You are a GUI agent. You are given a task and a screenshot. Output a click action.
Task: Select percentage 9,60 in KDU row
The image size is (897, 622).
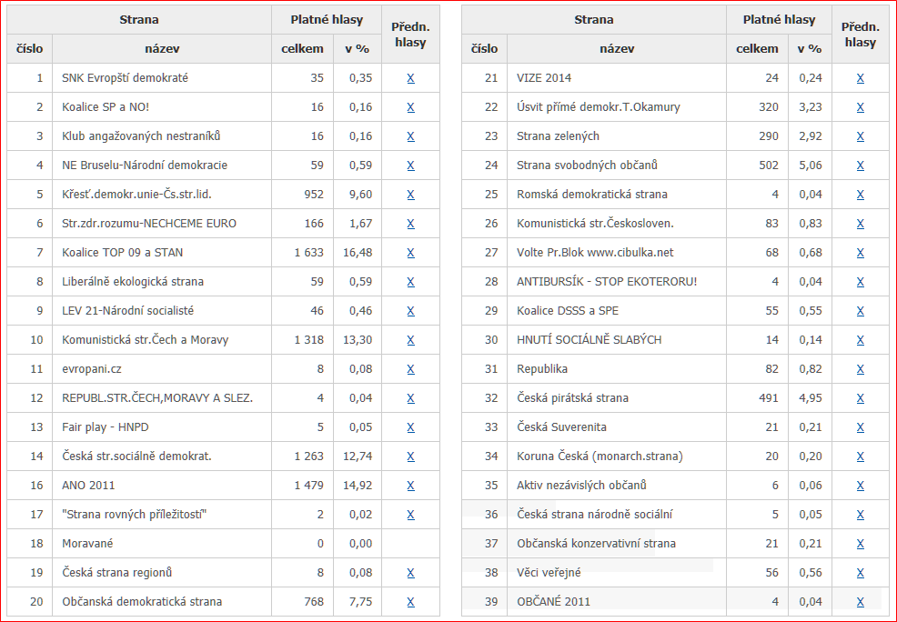pos(360,195)
